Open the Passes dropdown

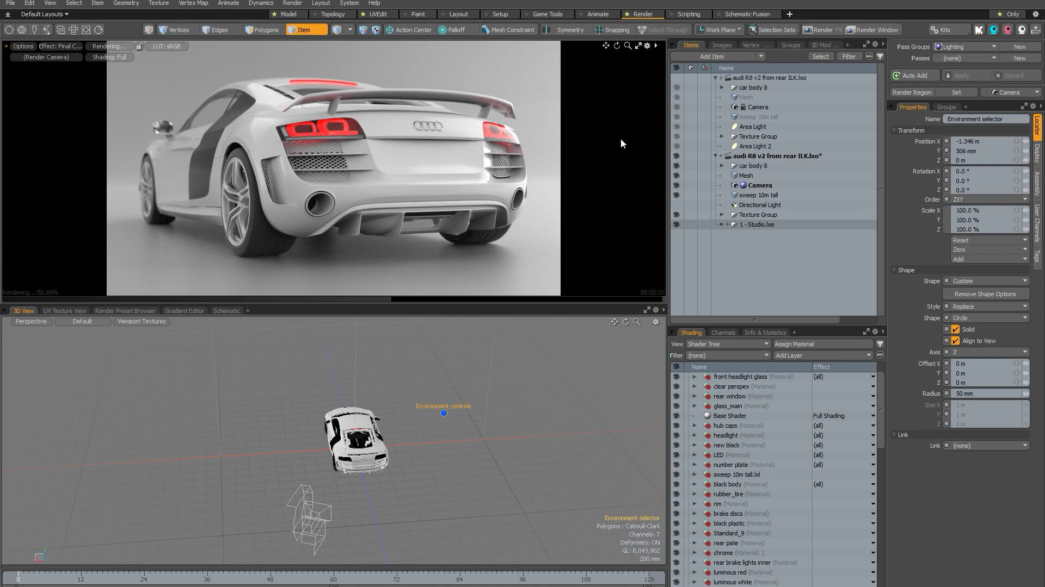click(966, 58)
